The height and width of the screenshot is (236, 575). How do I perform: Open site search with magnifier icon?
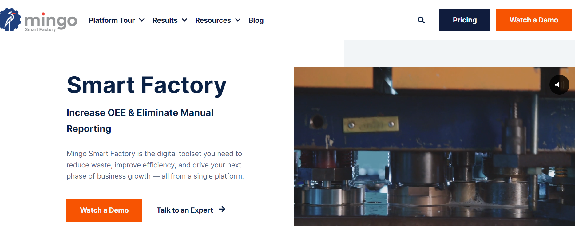point(421,20)
